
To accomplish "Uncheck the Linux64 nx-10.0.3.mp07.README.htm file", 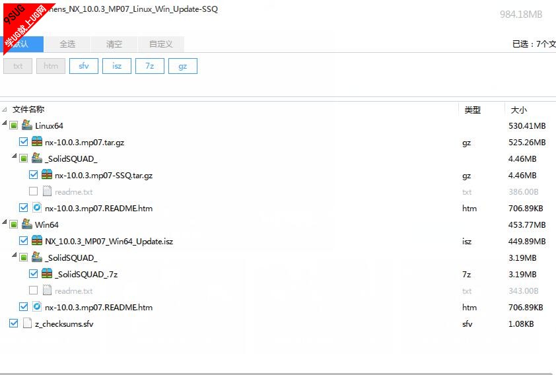I will tap(23, 208).
